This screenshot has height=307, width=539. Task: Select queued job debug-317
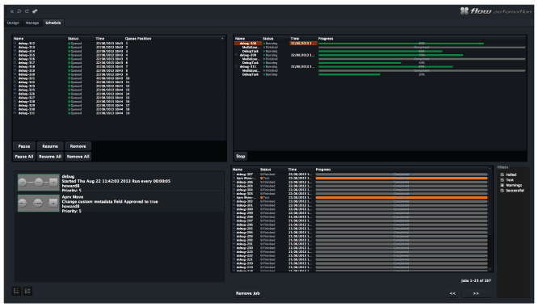27,62
